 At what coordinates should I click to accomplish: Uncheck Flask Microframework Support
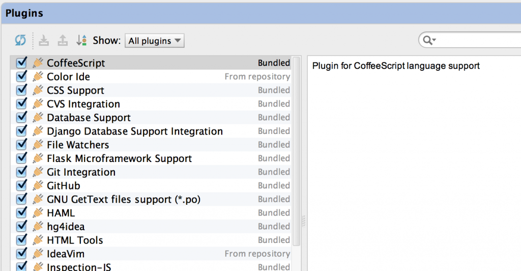(x=21, y=158)
